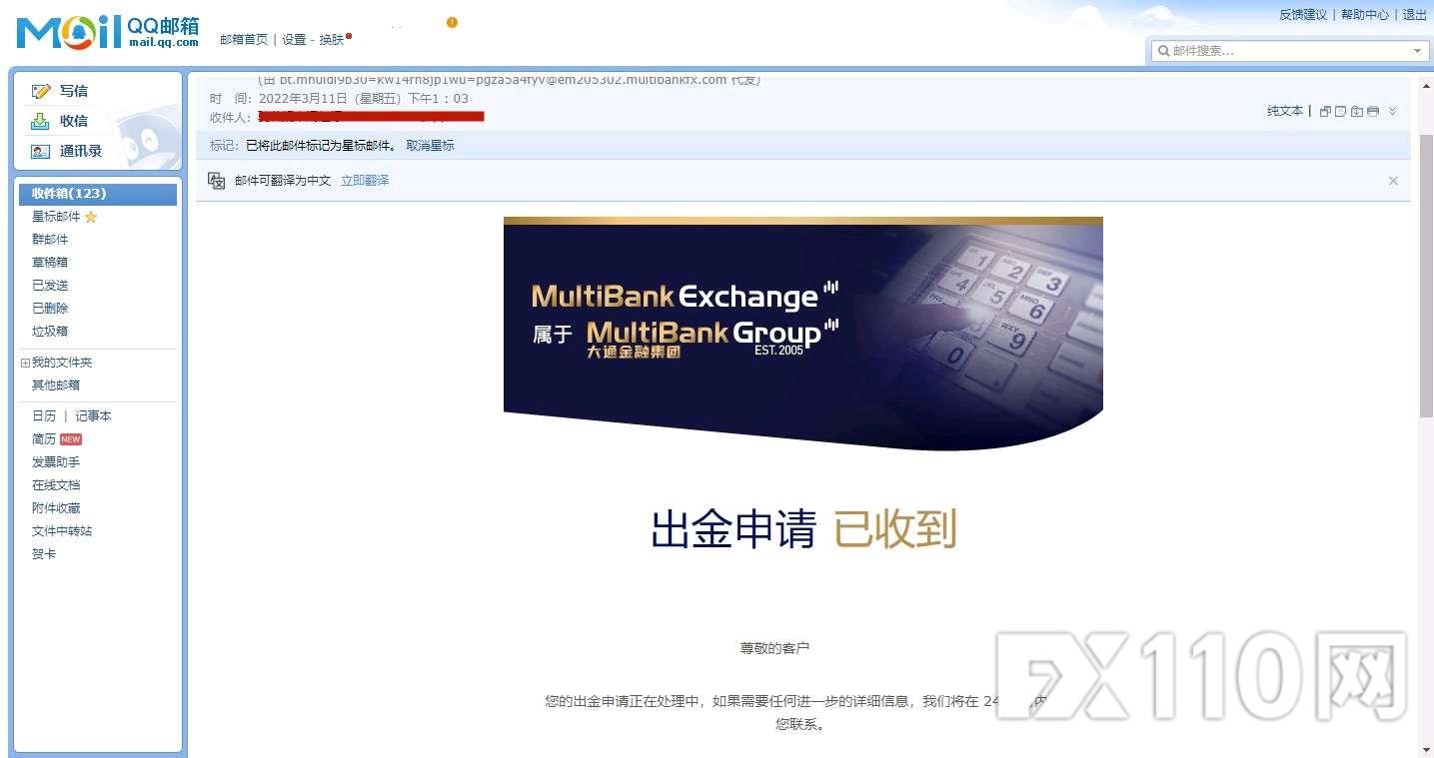Screen dimensions: 1434x758
Task: Click the print email icon
Action: pos(1373,111)
